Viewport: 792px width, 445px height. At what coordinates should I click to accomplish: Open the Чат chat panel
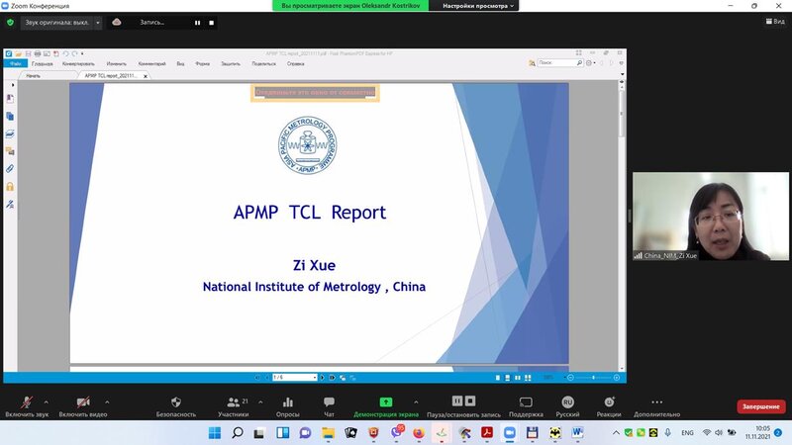tap(329, 403)
